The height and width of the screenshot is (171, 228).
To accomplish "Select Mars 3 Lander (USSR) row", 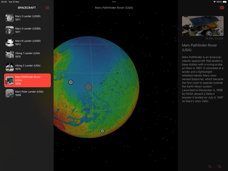I will click(28, 30).
